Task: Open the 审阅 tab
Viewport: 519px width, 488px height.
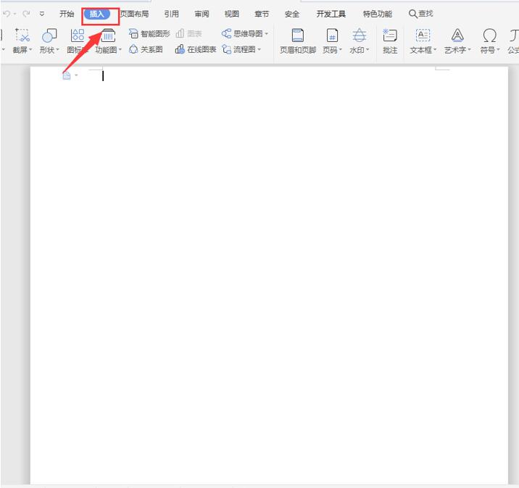Action: 202,14
